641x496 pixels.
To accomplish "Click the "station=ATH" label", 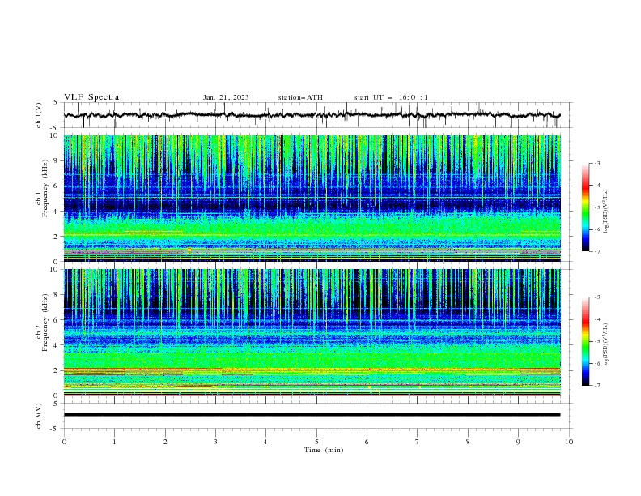I will point(300,97).
